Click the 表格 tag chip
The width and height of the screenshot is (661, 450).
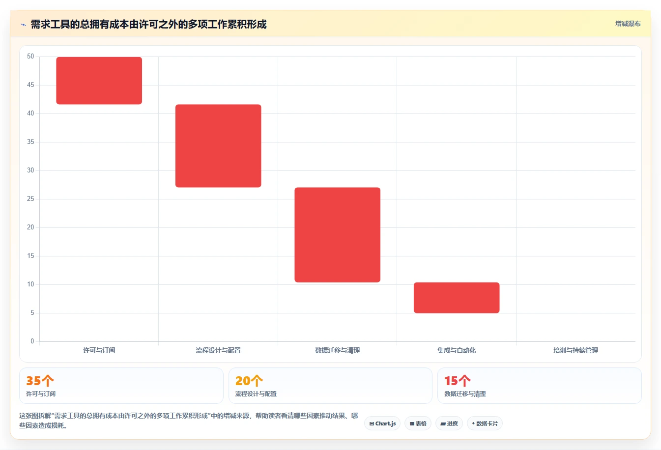418,423
